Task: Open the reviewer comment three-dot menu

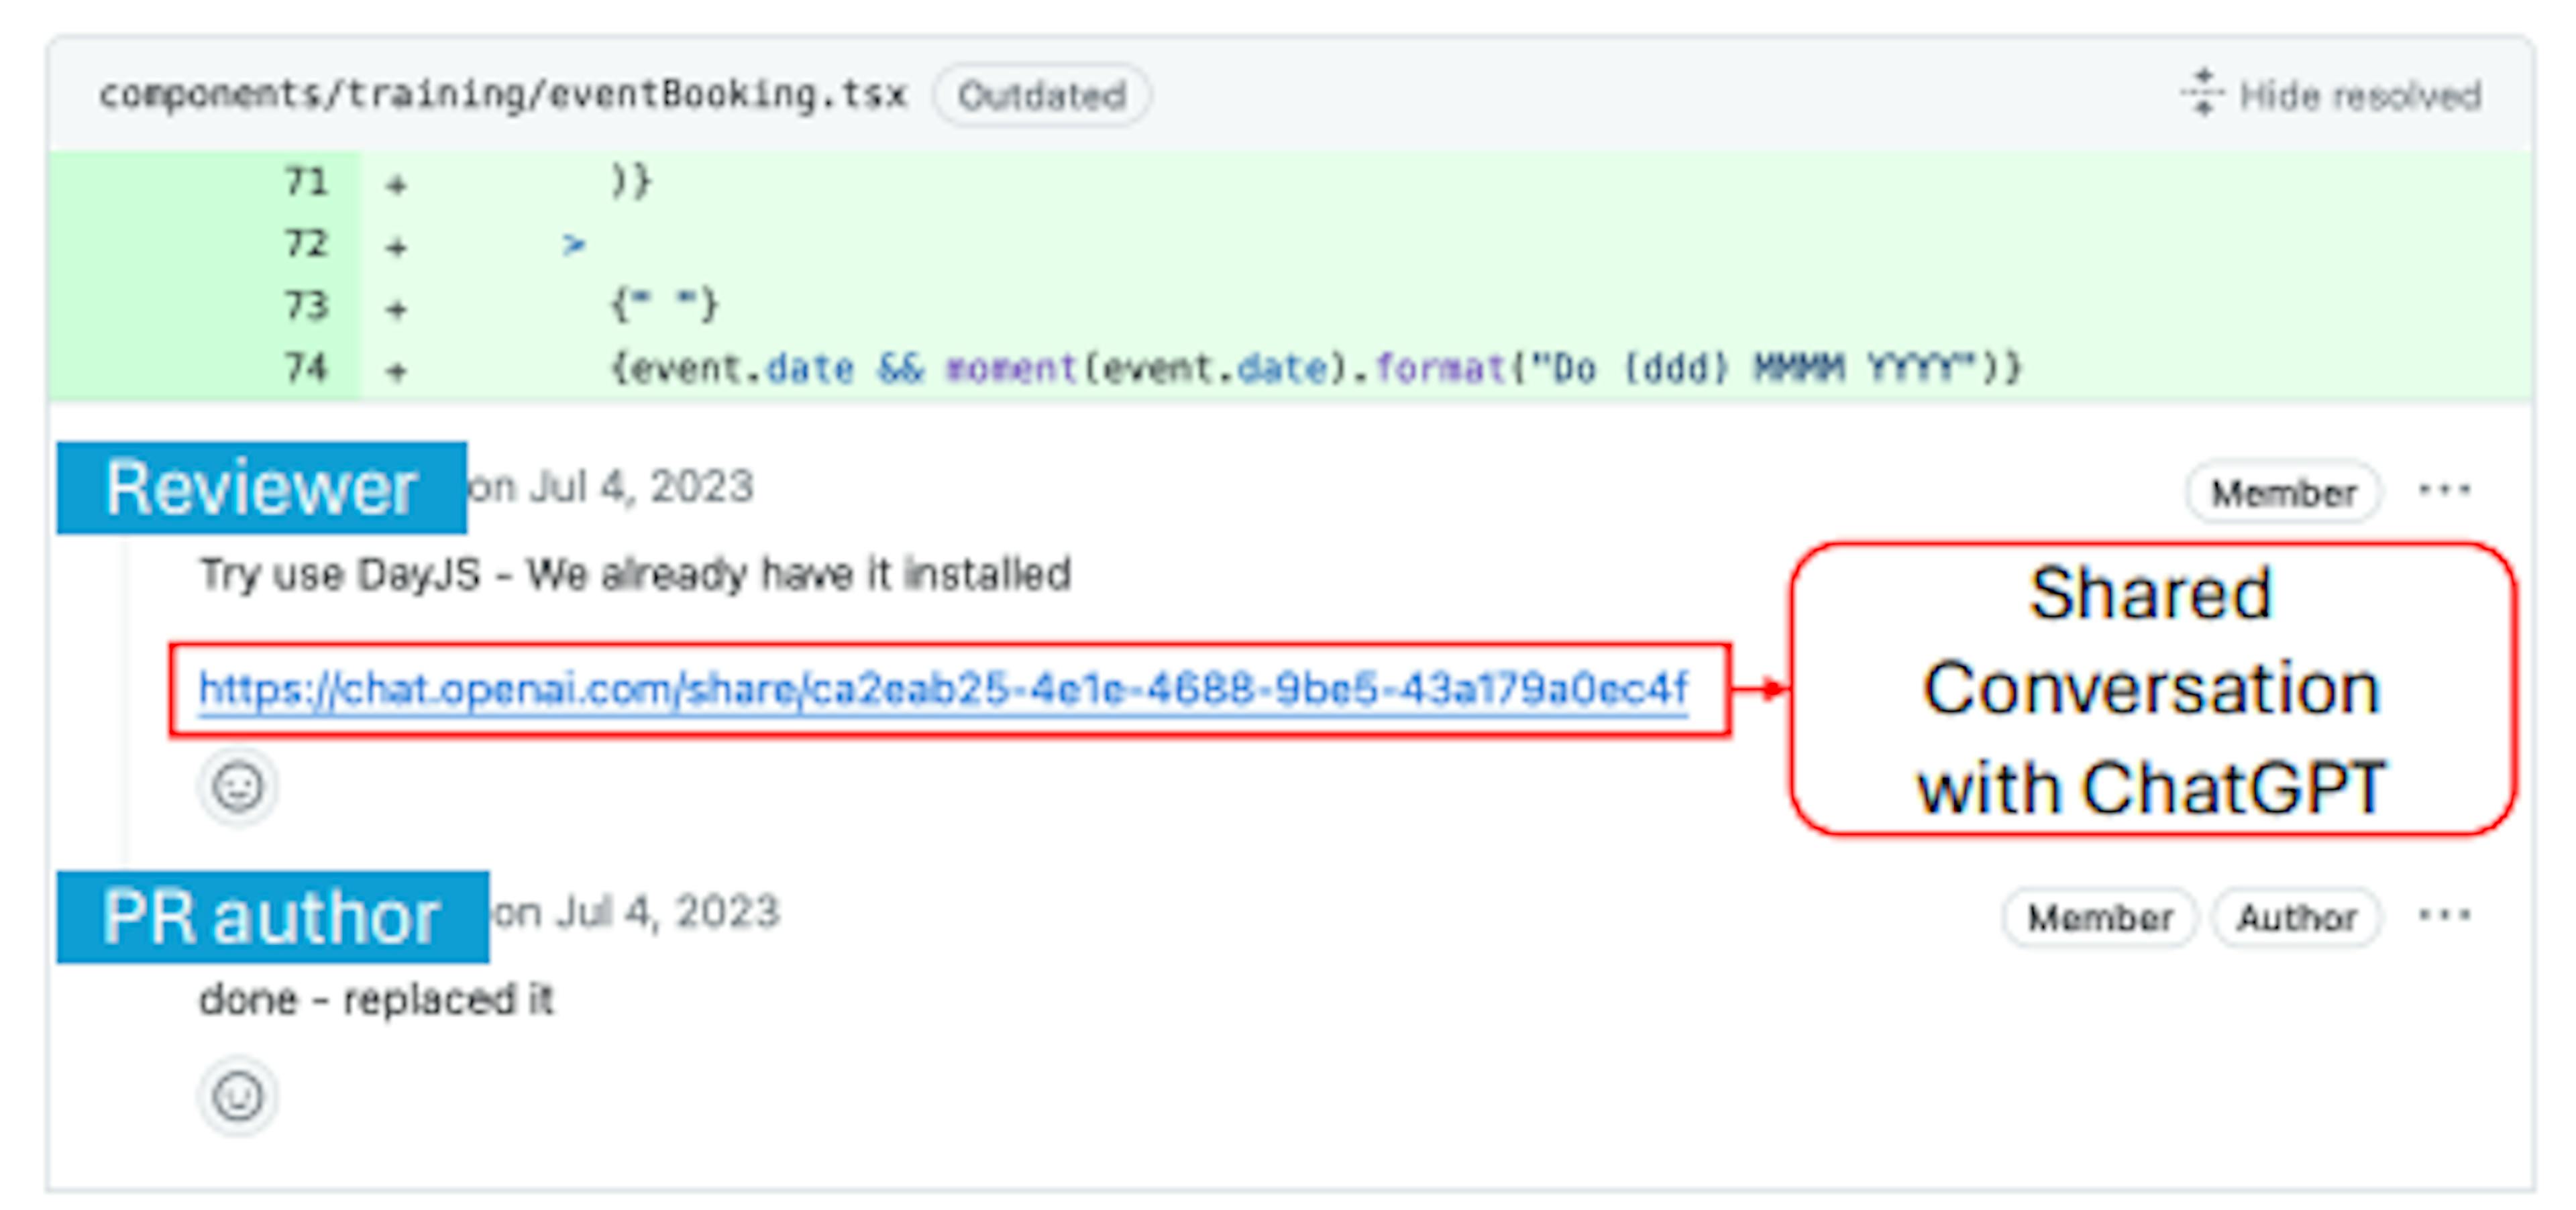Action: tap(2444, 490)
